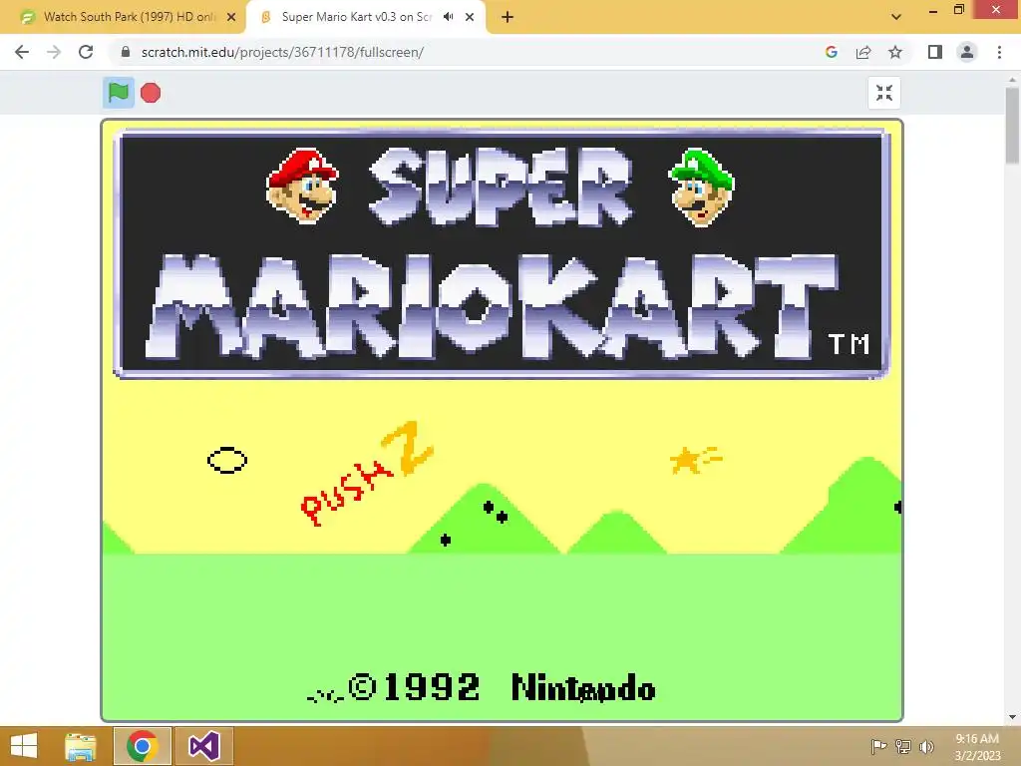
Task: Mute the Super Mario Kart tab audio
Action: coord(448,17)
